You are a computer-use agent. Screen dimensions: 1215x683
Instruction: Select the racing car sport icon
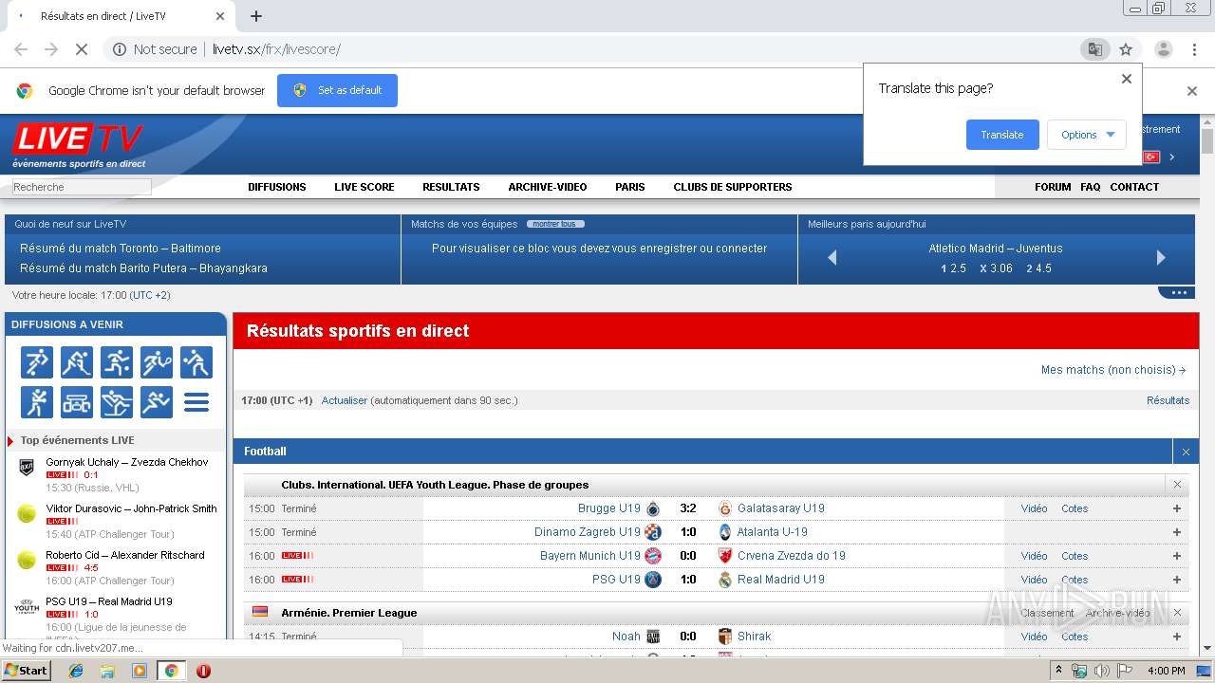(x=77, y=402)
